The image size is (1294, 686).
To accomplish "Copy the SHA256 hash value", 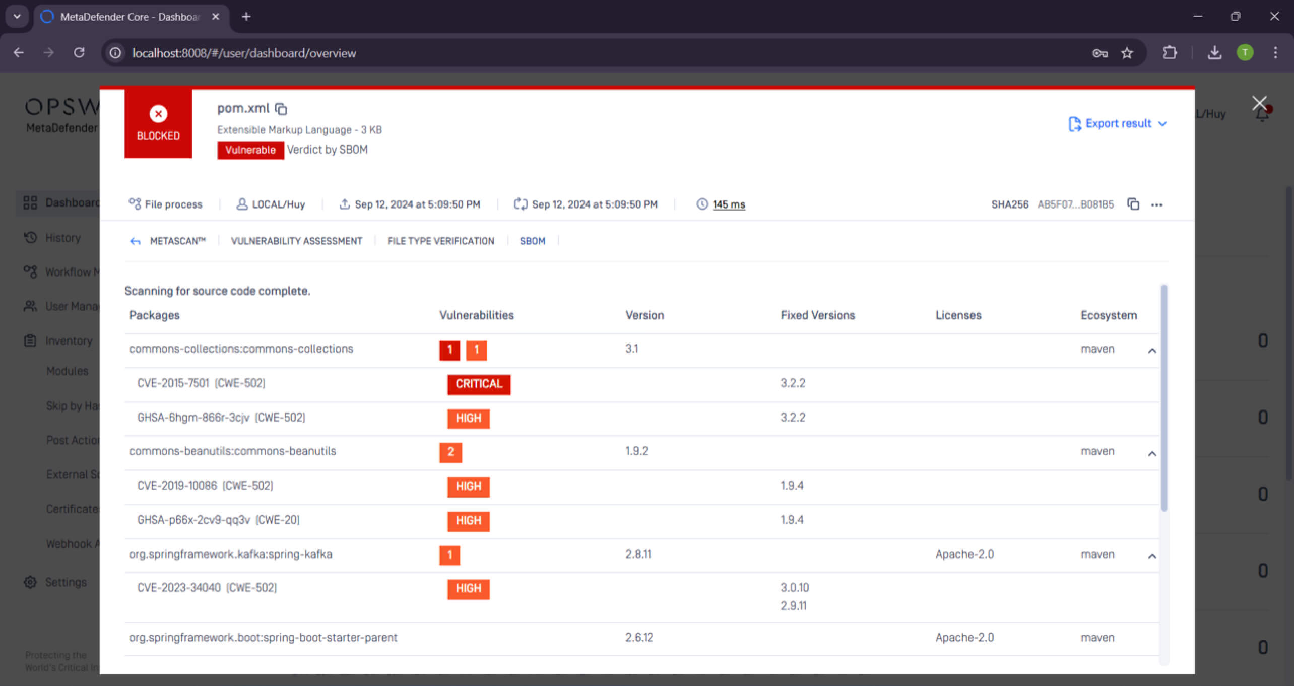I will click(1133, 204).
